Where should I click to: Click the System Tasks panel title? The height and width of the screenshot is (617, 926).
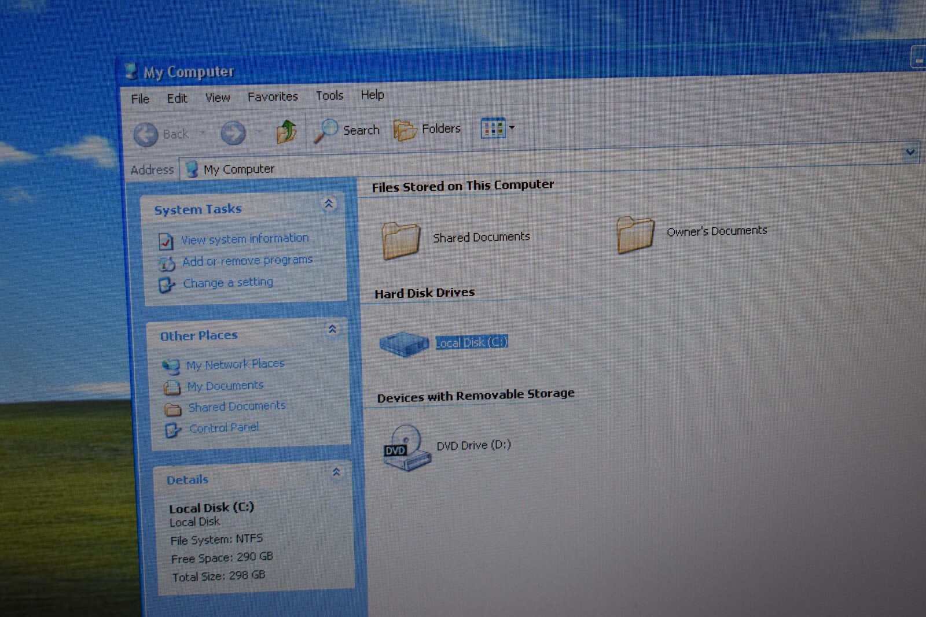(x=198, y=209)
